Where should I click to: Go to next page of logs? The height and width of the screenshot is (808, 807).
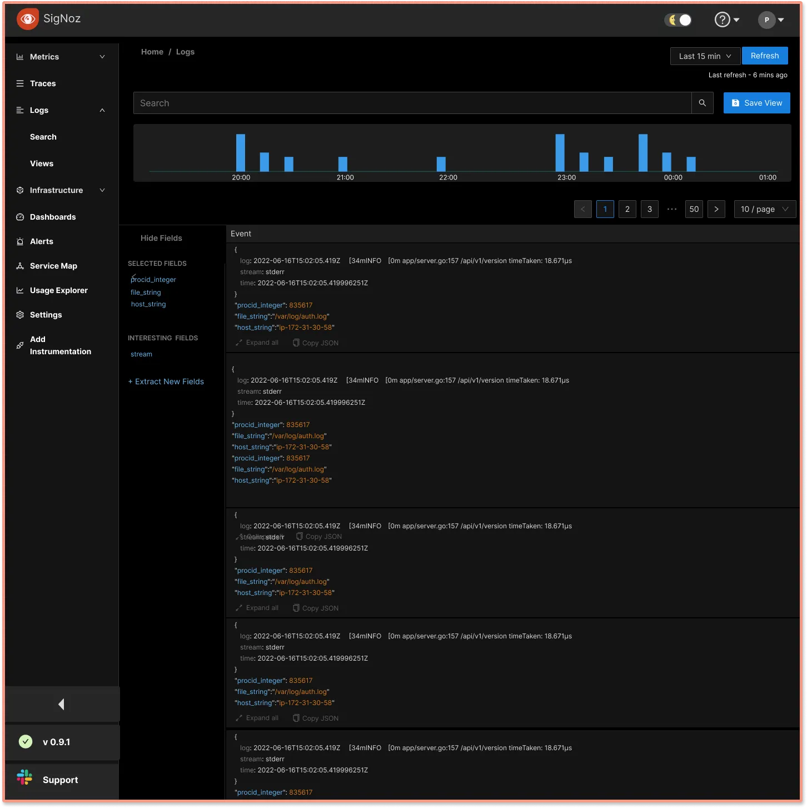(716, 209)
